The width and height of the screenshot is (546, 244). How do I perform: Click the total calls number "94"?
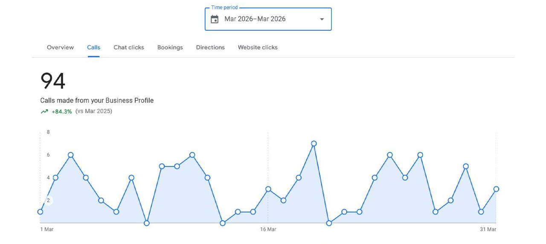coord(53,81)
